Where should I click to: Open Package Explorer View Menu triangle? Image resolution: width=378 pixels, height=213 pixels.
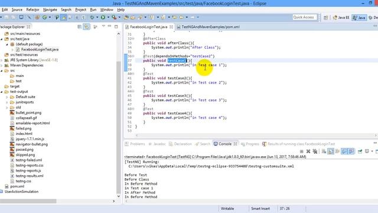(103, 26)
